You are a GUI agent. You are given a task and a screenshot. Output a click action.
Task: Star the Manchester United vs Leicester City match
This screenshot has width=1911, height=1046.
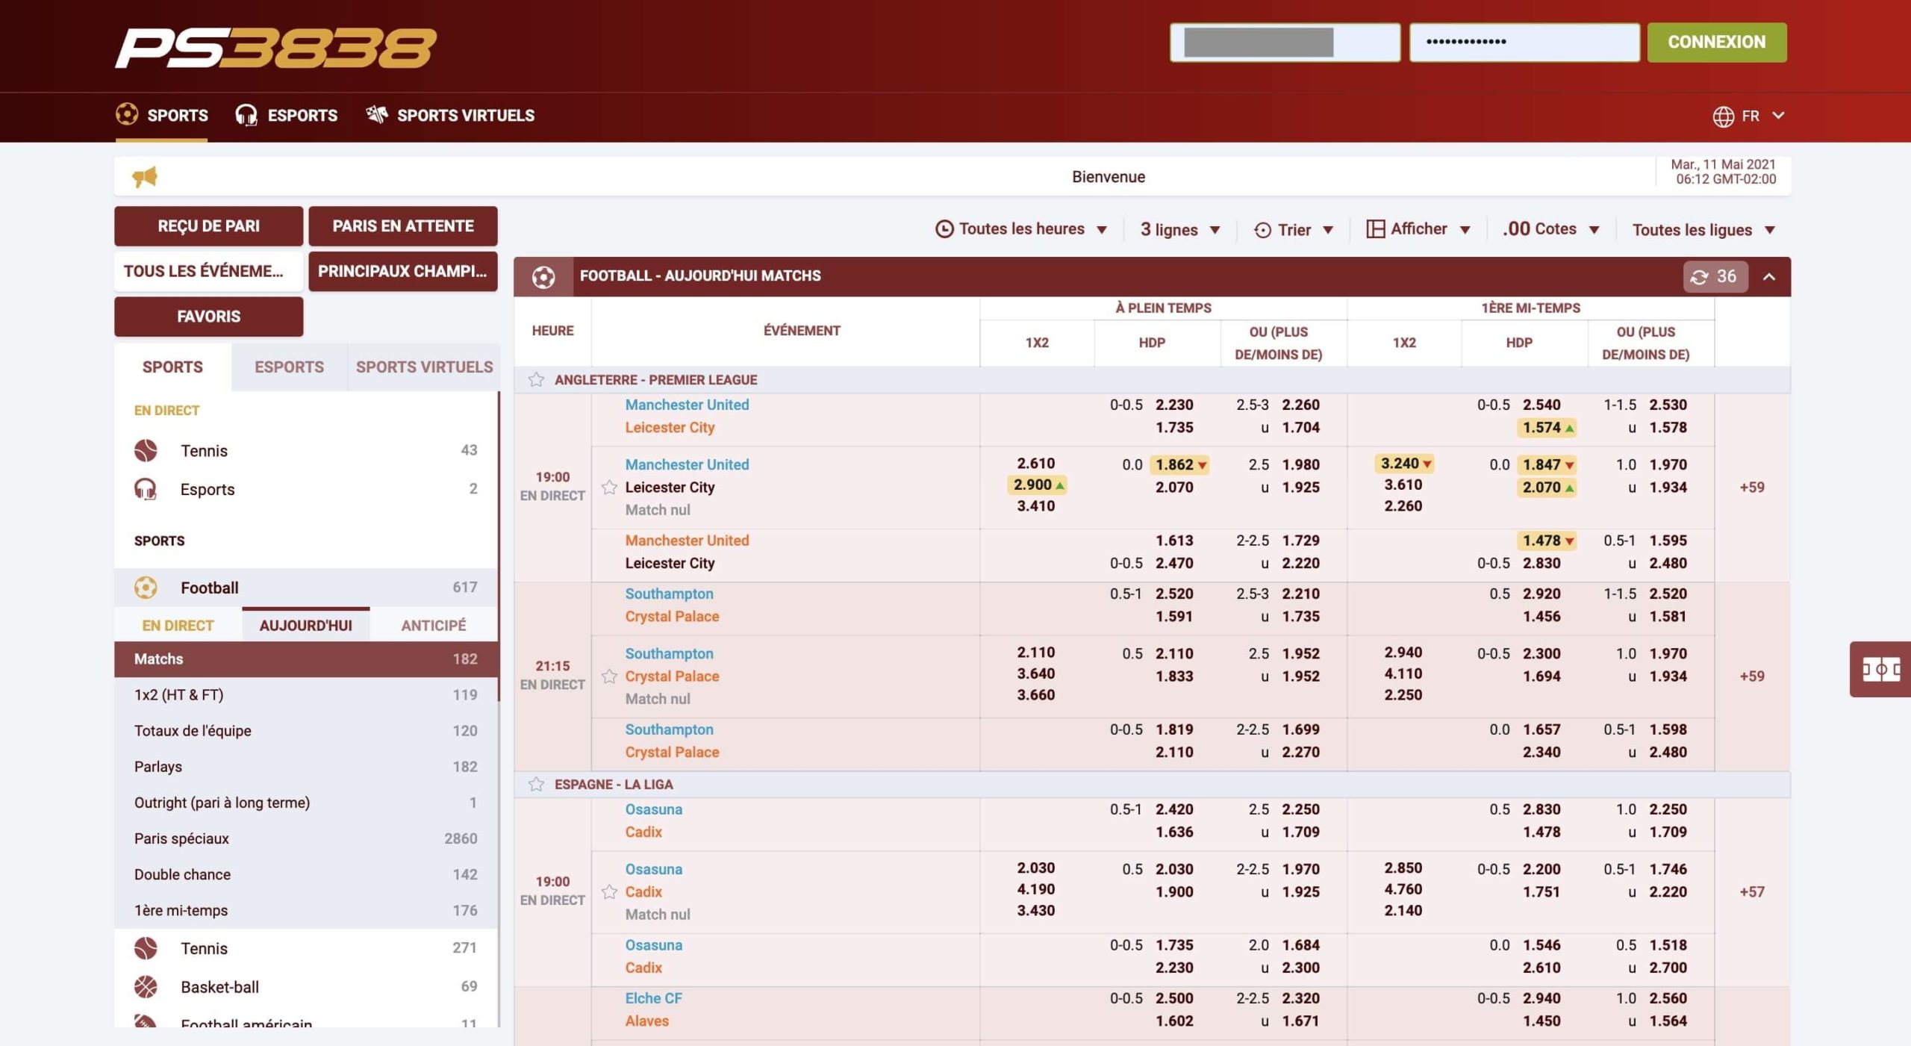click(609, 488)
